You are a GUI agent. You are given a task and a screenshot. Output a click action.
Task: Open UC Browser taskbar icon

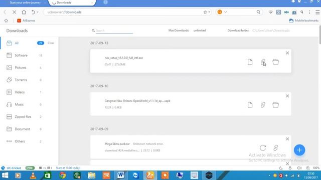pos(150,175)
